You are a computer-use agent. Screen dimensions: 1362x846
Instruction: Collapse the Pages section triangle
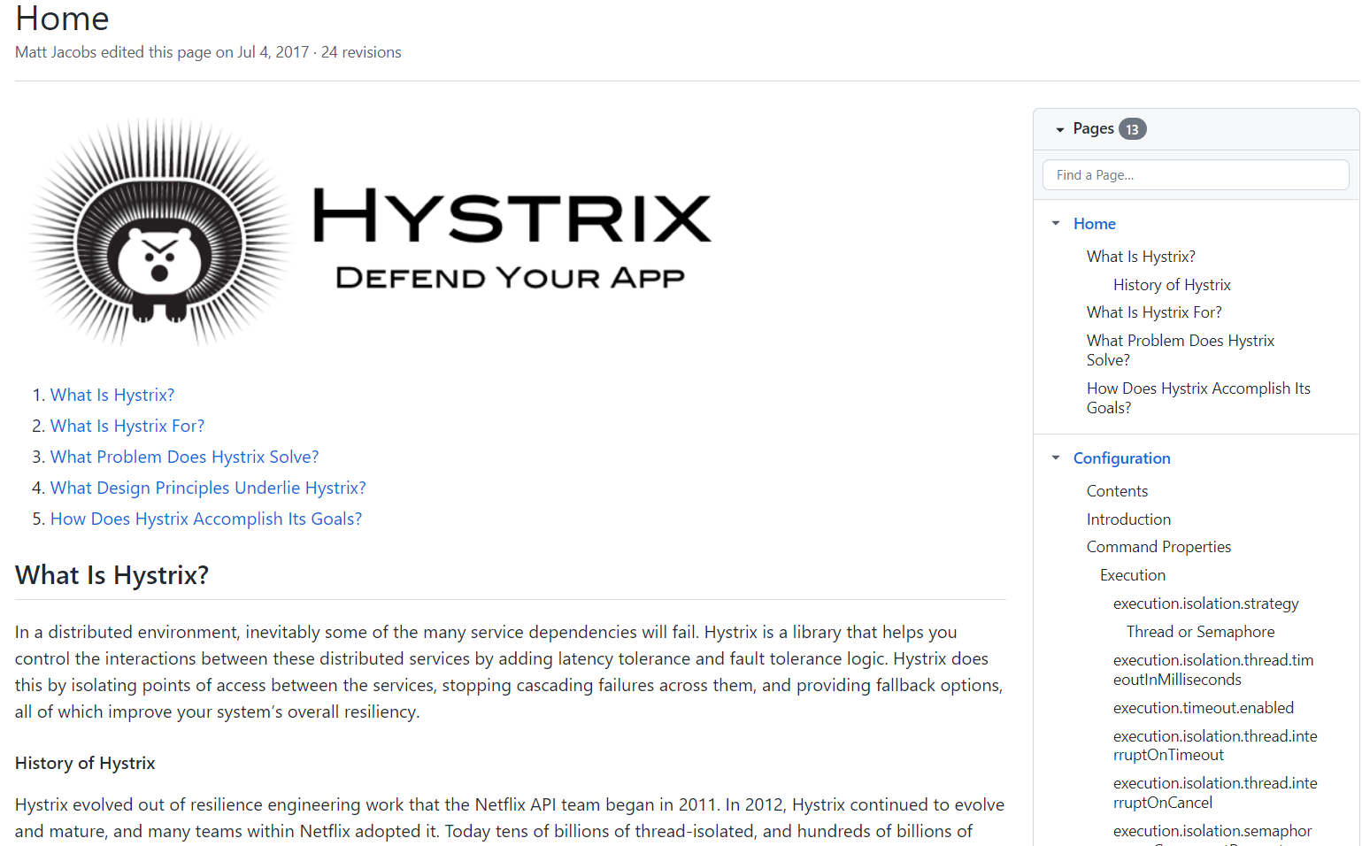pyautogui.click(x=1059, y=130)
